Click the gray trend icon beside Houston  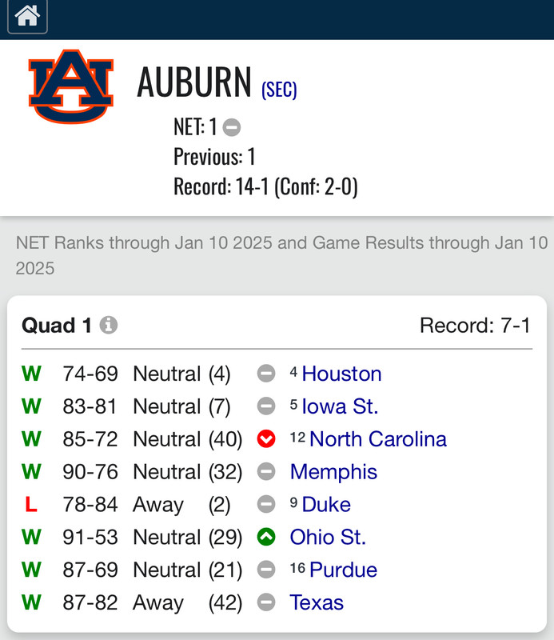tap(266, 374)
